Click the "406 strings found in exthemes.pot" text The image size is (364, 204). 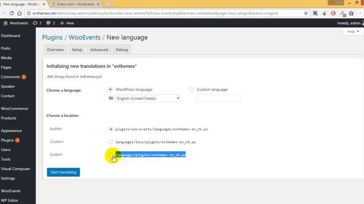[x=75, y=76]
